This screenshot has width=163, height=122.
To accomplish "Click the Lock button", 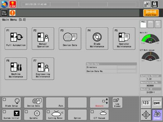I will (x=155, y=4).
